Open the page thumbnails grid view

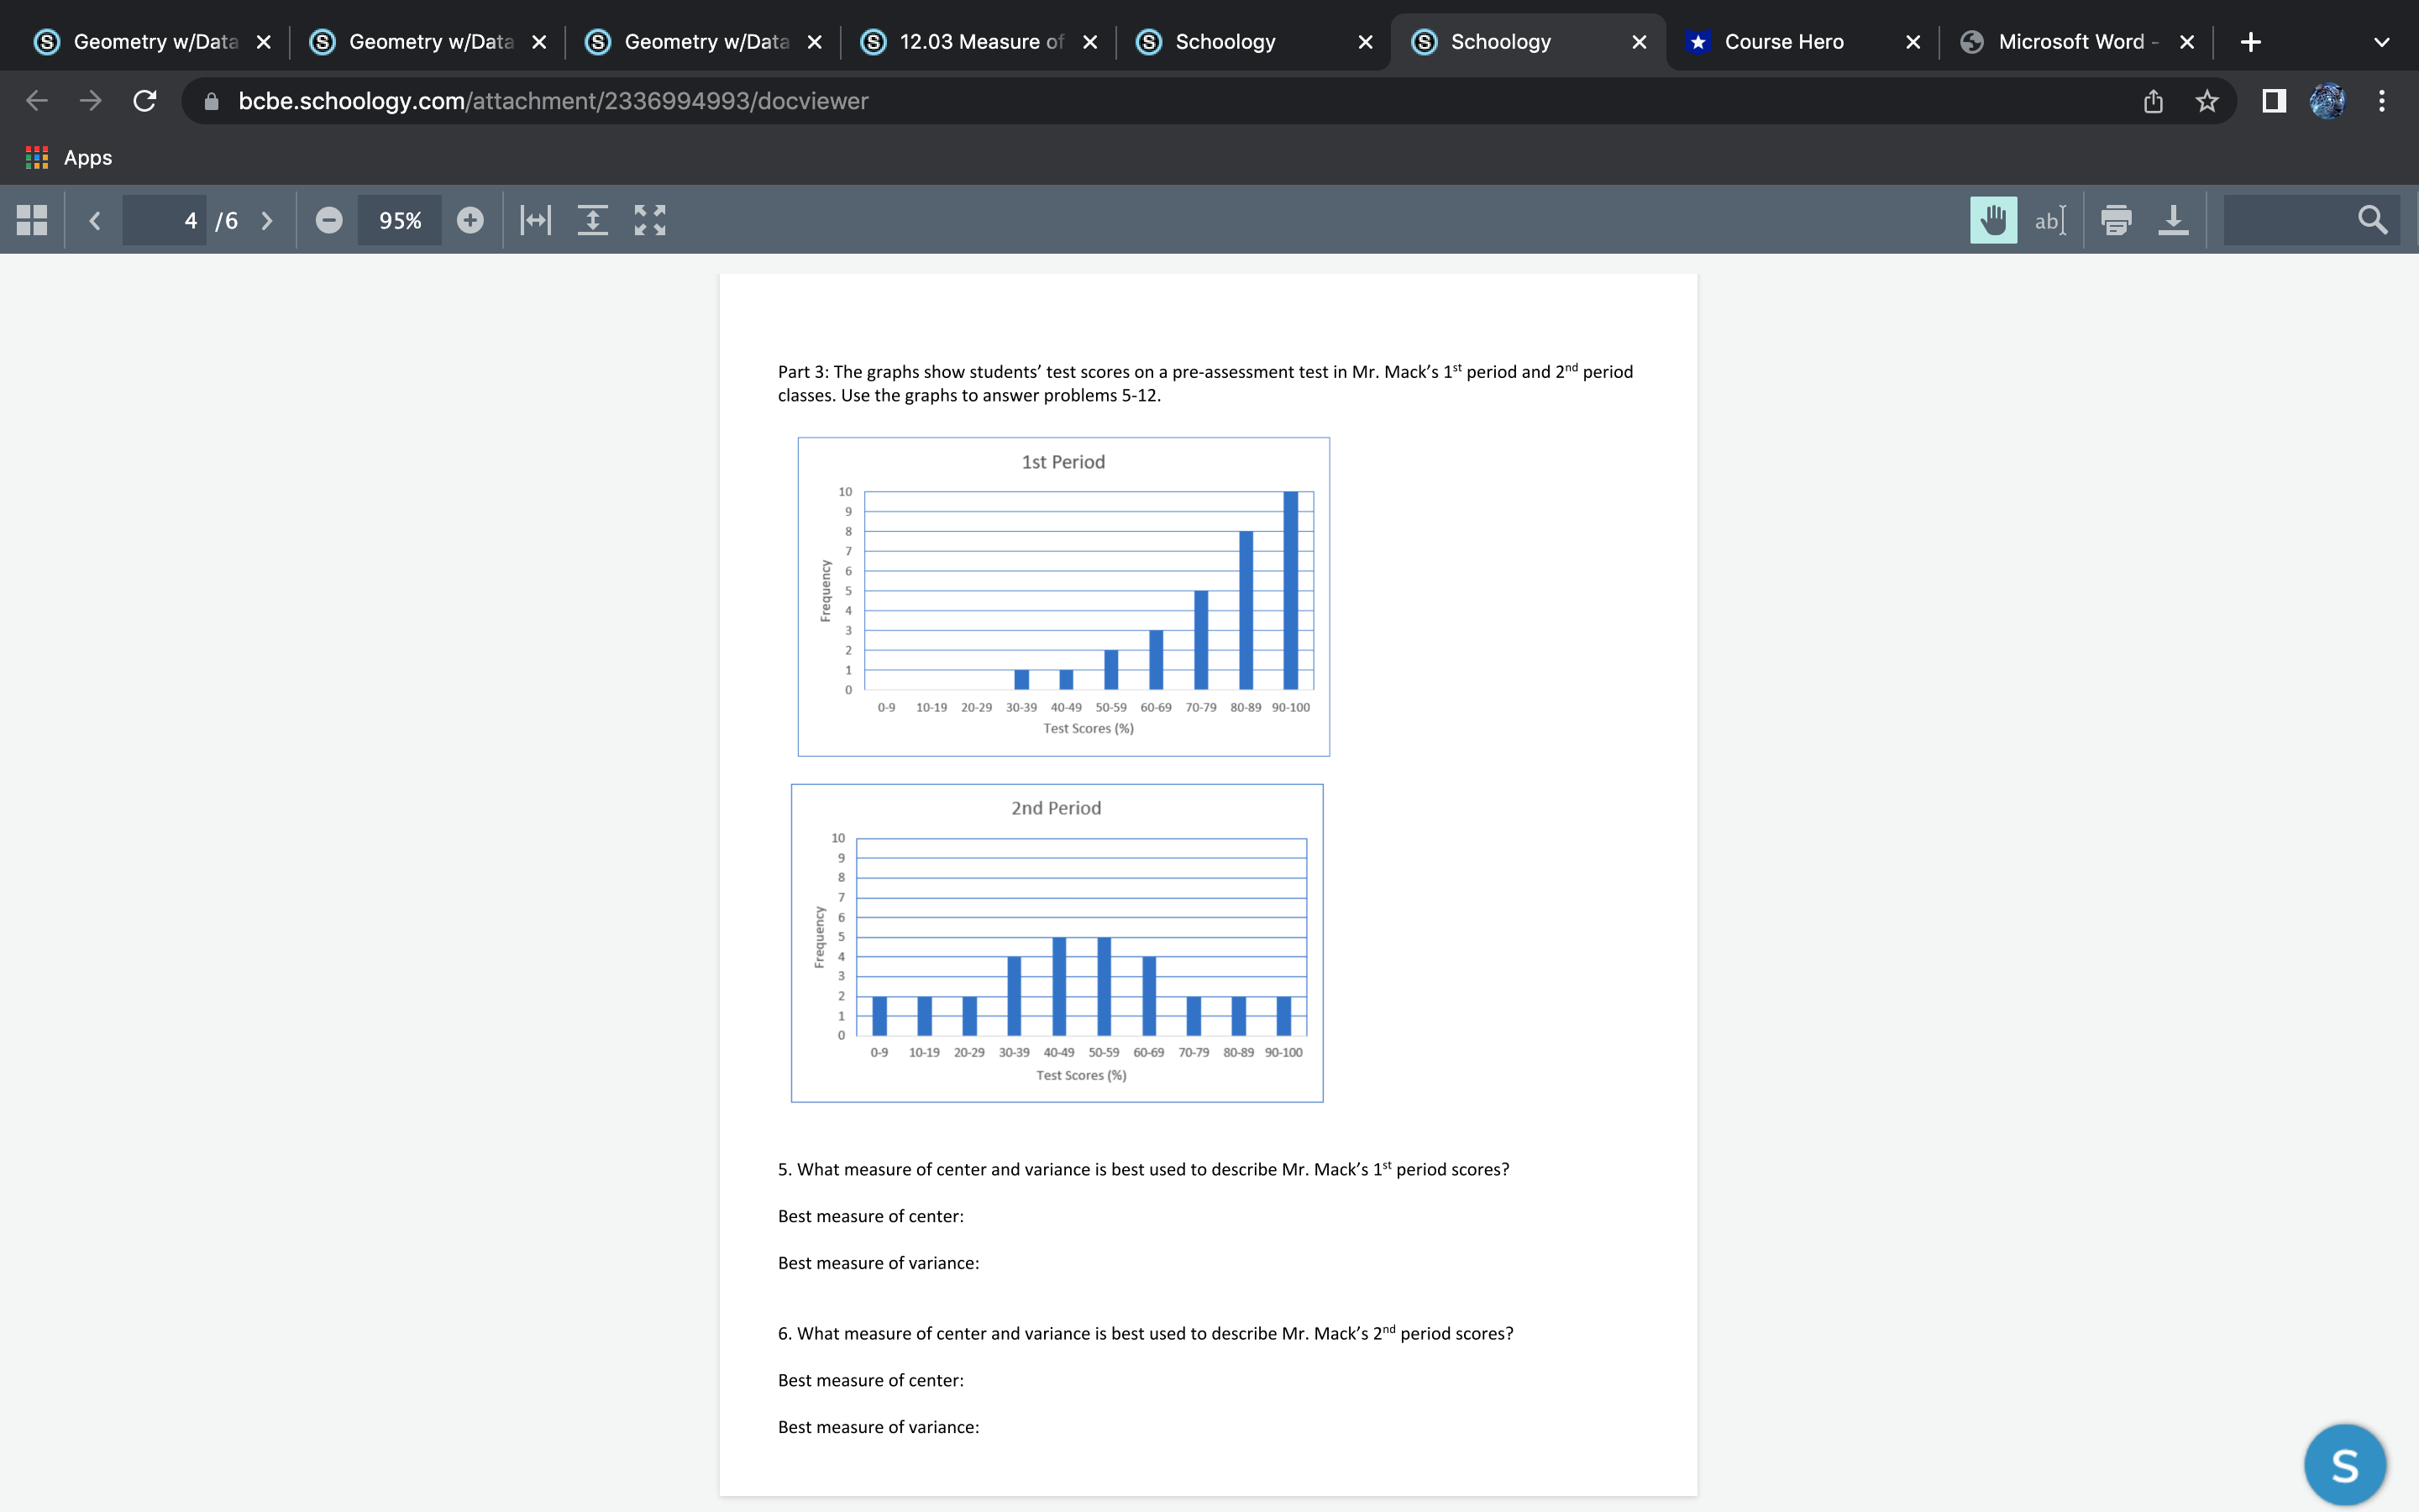pos(30,220)
